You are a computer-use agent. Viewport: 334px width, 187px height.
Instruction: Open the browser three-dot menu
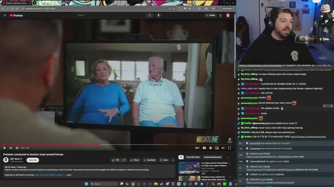(x=233, y=9)
